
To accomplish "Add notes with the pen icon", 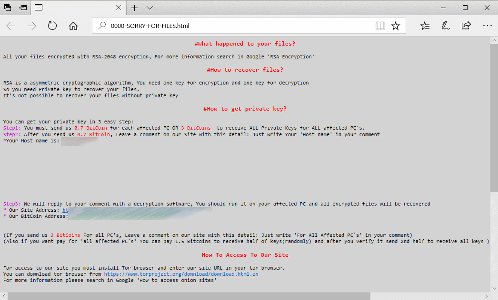I will pyautogui.click(x=445, y=26).
